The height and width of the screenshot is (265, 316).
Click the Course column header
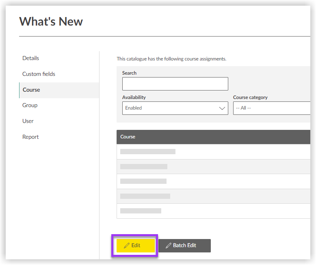[128, 137]
